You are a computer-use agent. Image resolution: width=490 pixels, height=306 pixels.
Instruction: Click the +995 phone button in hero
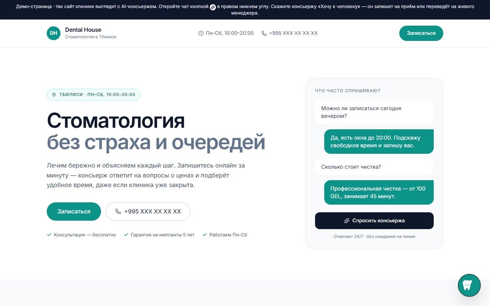point(148,212)
